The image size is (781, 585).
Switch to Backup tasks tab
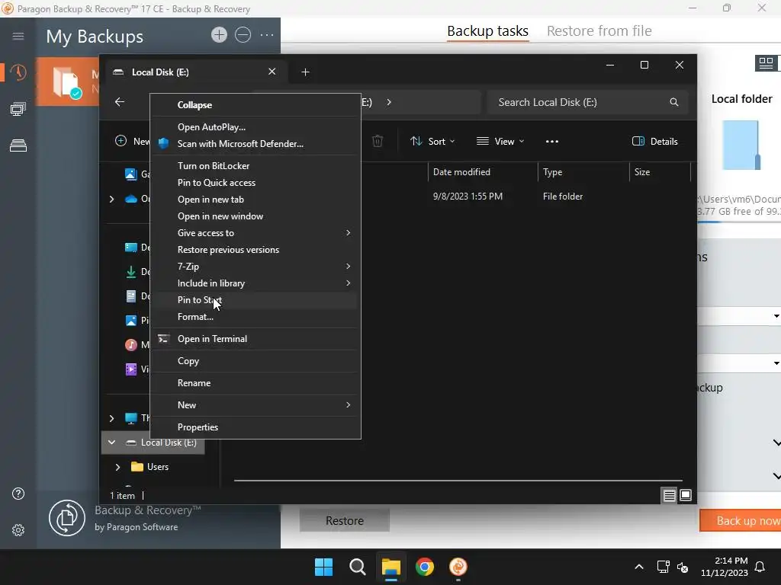[x=487, y=30]
